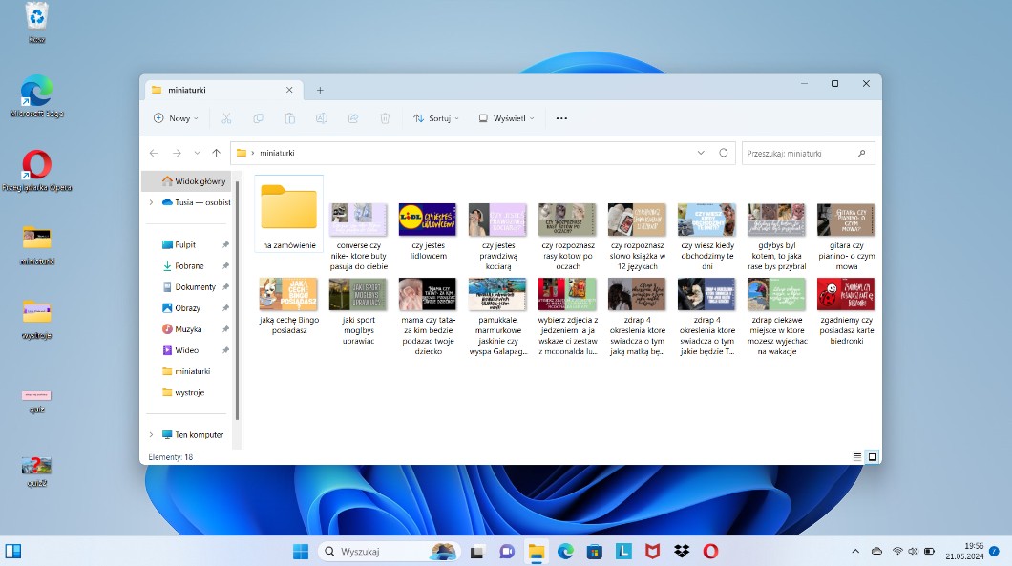Click the 'Przeszukaj: miniaturki' search field
This screenshot has width=1012, height=566.
coord(798,153)
